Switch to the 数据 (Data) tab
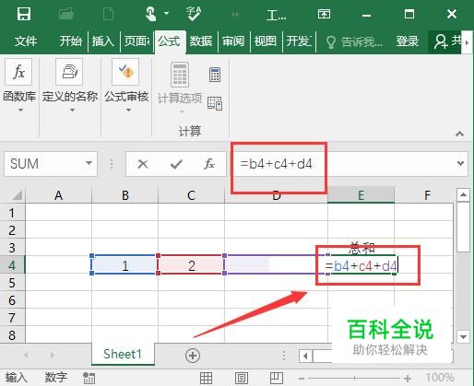This screenshot has width=474, height=386. (x=201, y=41)
